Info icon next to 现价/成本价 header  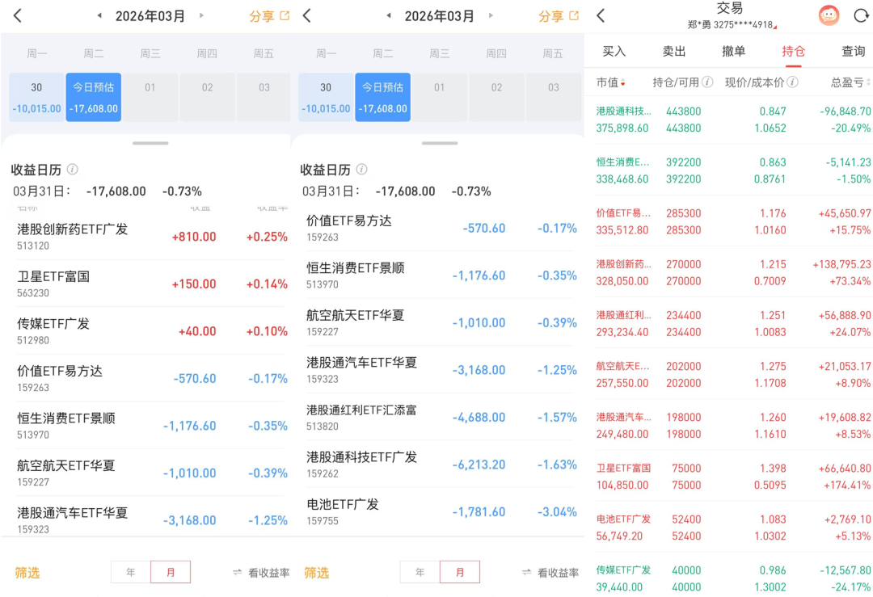792,82
